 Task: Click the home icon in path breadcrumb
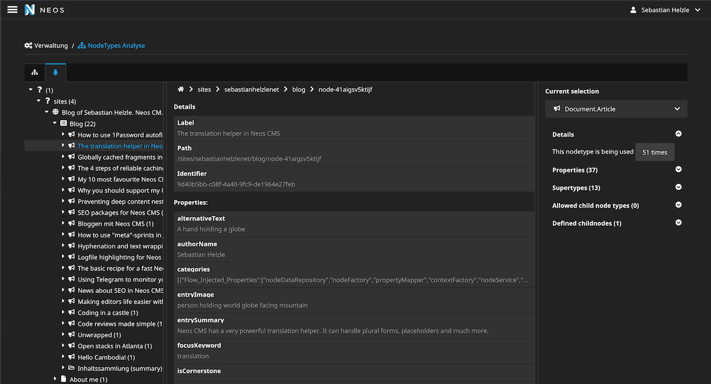[x=181, y=89]
